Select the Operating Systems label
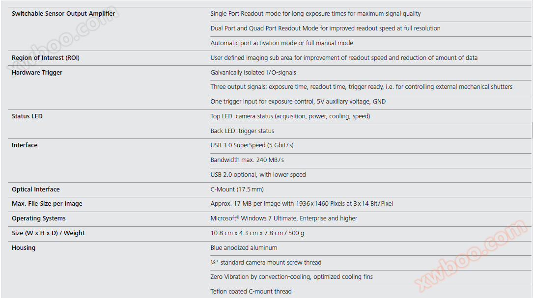Image resolution: width=533 pixels, height=298 pixels. point(39,218)
